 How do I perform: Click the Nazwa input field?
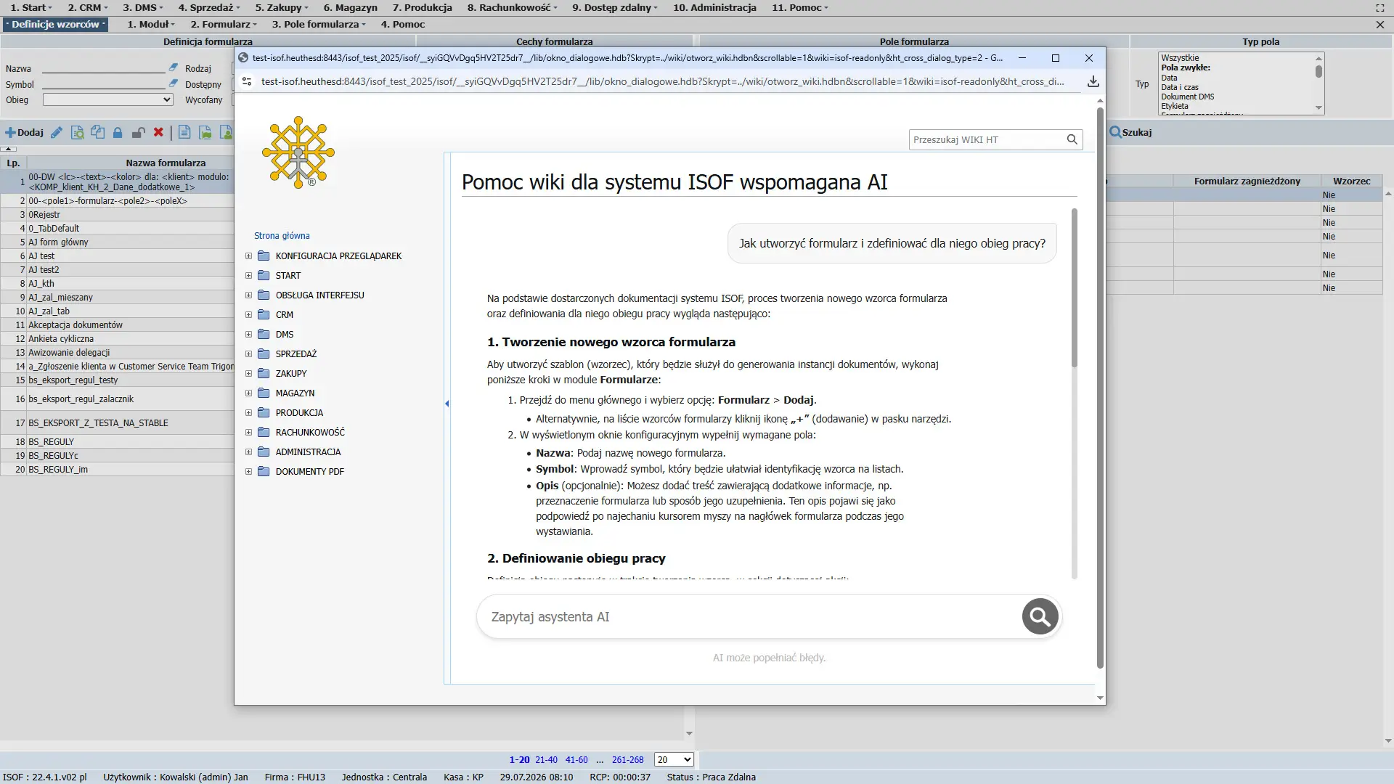pos(104,68)
